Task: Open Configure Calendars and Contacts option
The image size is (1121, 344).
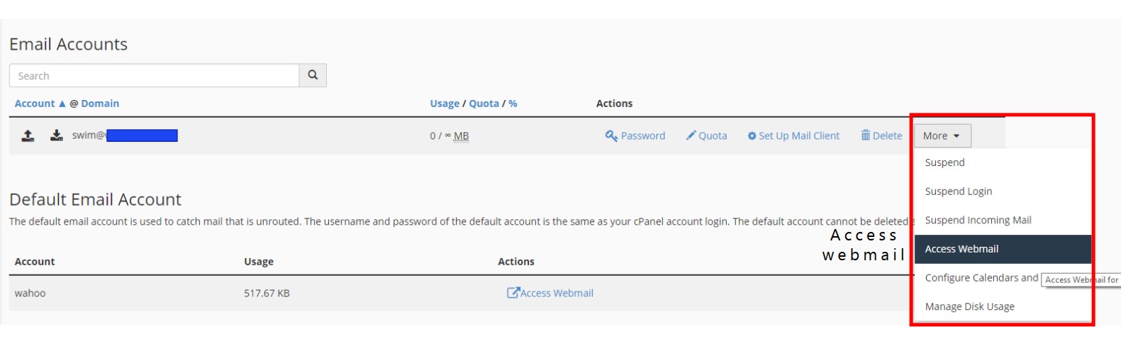Action: pyautogui.click(x=981, y=278)
